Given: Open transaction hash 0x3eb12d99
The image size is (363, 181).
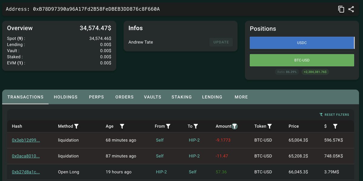Looking at the screenshot, I should [26, 140].
